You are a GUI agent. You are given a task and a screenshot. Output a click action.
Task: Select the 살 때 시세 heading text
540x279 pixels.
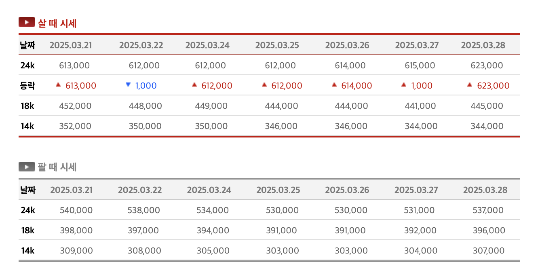[57, 23]
